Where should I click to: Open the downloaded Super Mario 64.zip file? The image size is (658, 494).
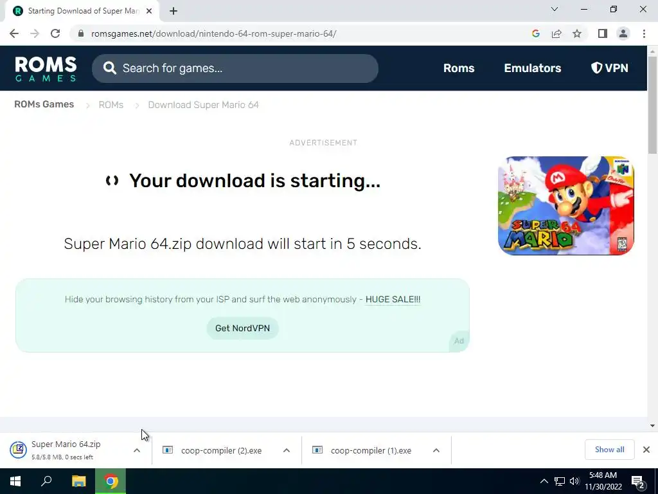click(x=66, y=450)
